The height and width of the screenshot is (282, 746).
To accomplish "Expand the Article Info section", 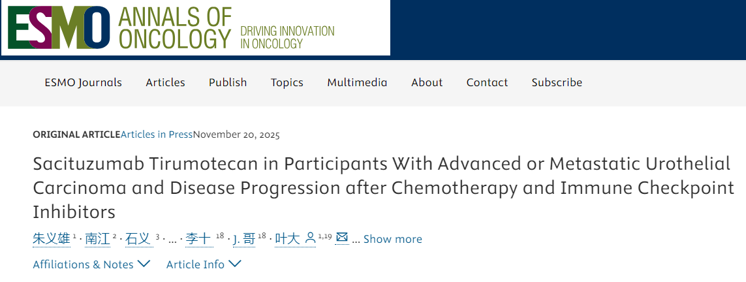I will tap(204, 264).
